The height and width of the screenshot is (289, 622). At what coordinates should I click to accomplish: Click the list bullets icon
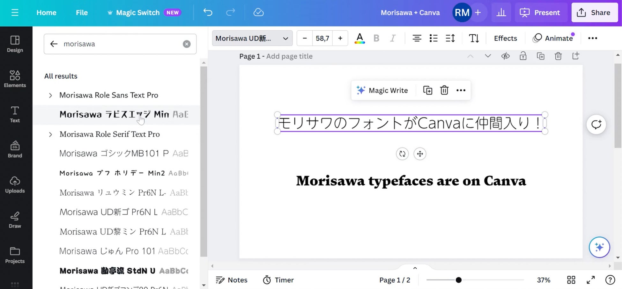tap(433, 38)
